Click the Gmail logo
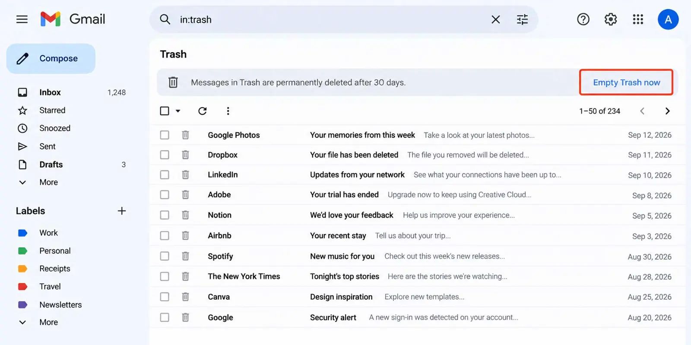 point(73,19)
